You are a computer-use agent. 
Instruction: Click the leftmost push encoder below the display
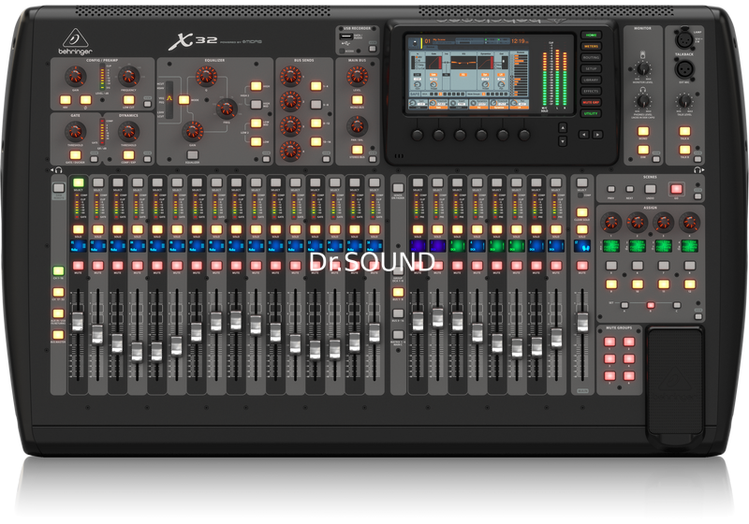[417, 135]
